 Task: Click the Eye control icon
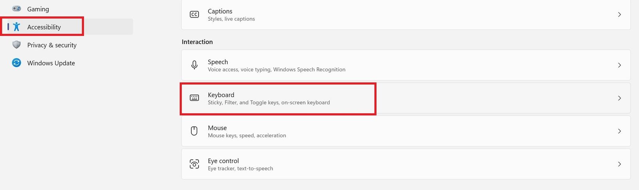point(194,164)
